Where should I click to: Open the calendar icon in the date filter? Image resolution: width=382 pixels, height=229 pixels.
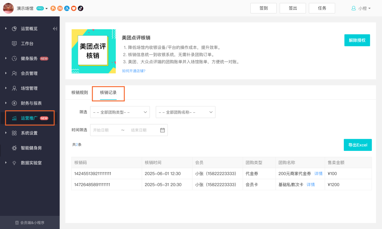(162, 130)
